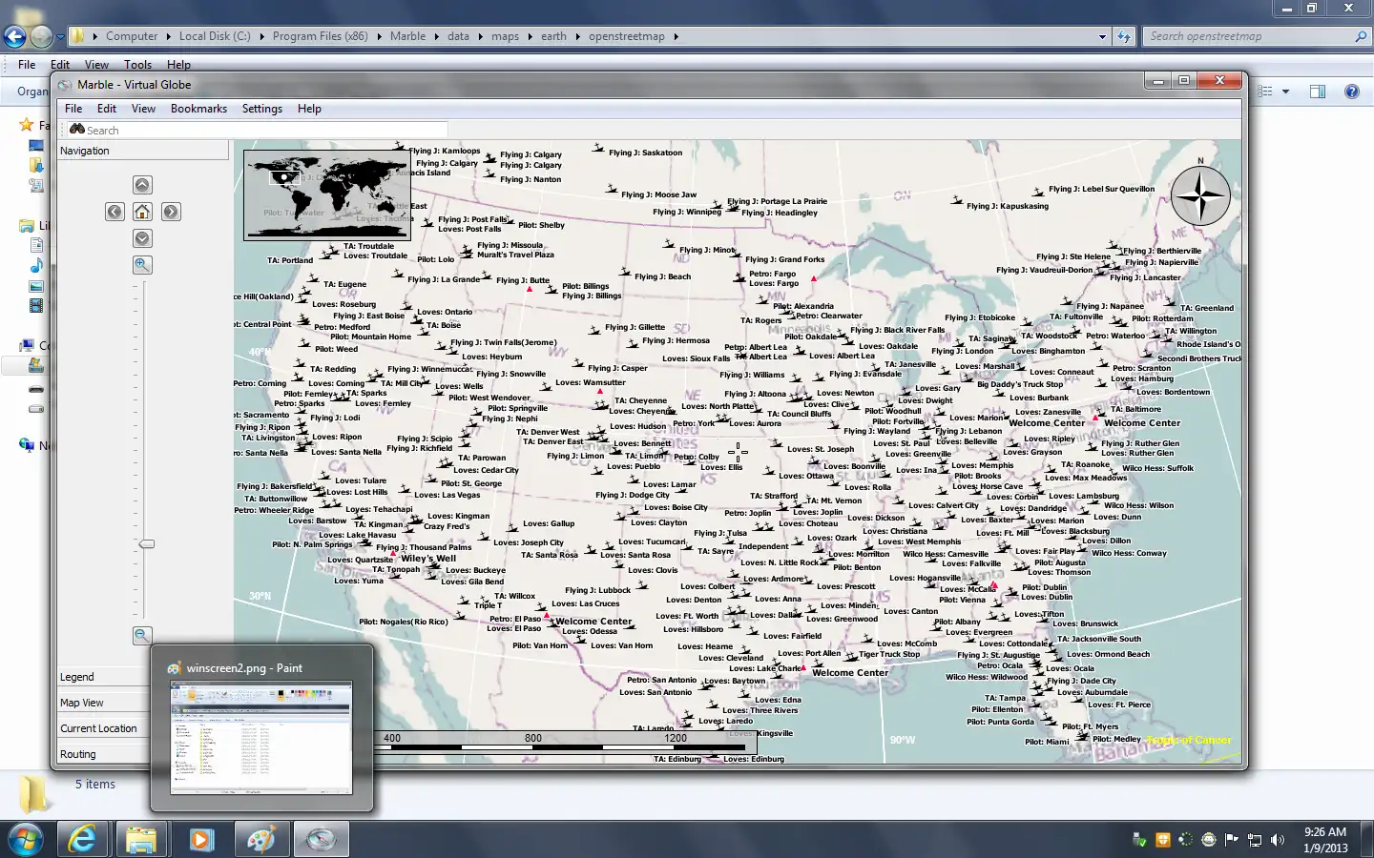Open Explorer help with the question mark icon
The height and width of the screenshot is (858, 1374).
[1351, 92]
